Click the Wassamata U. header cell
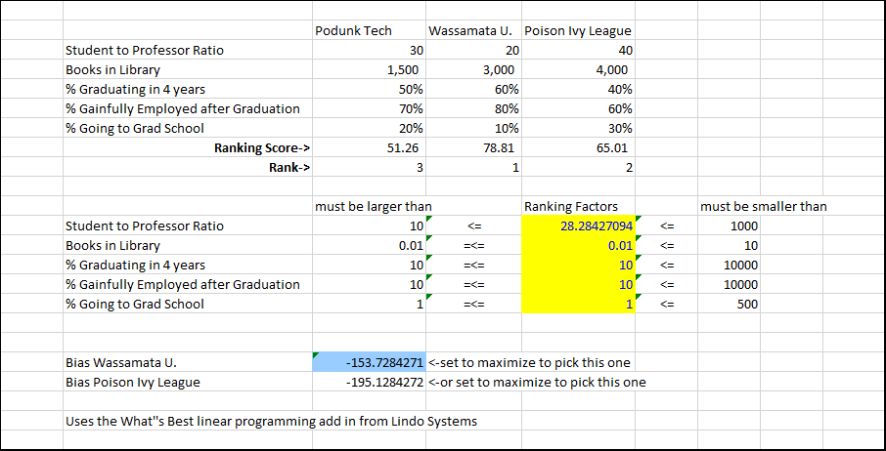886x451 pixels. 473,30
